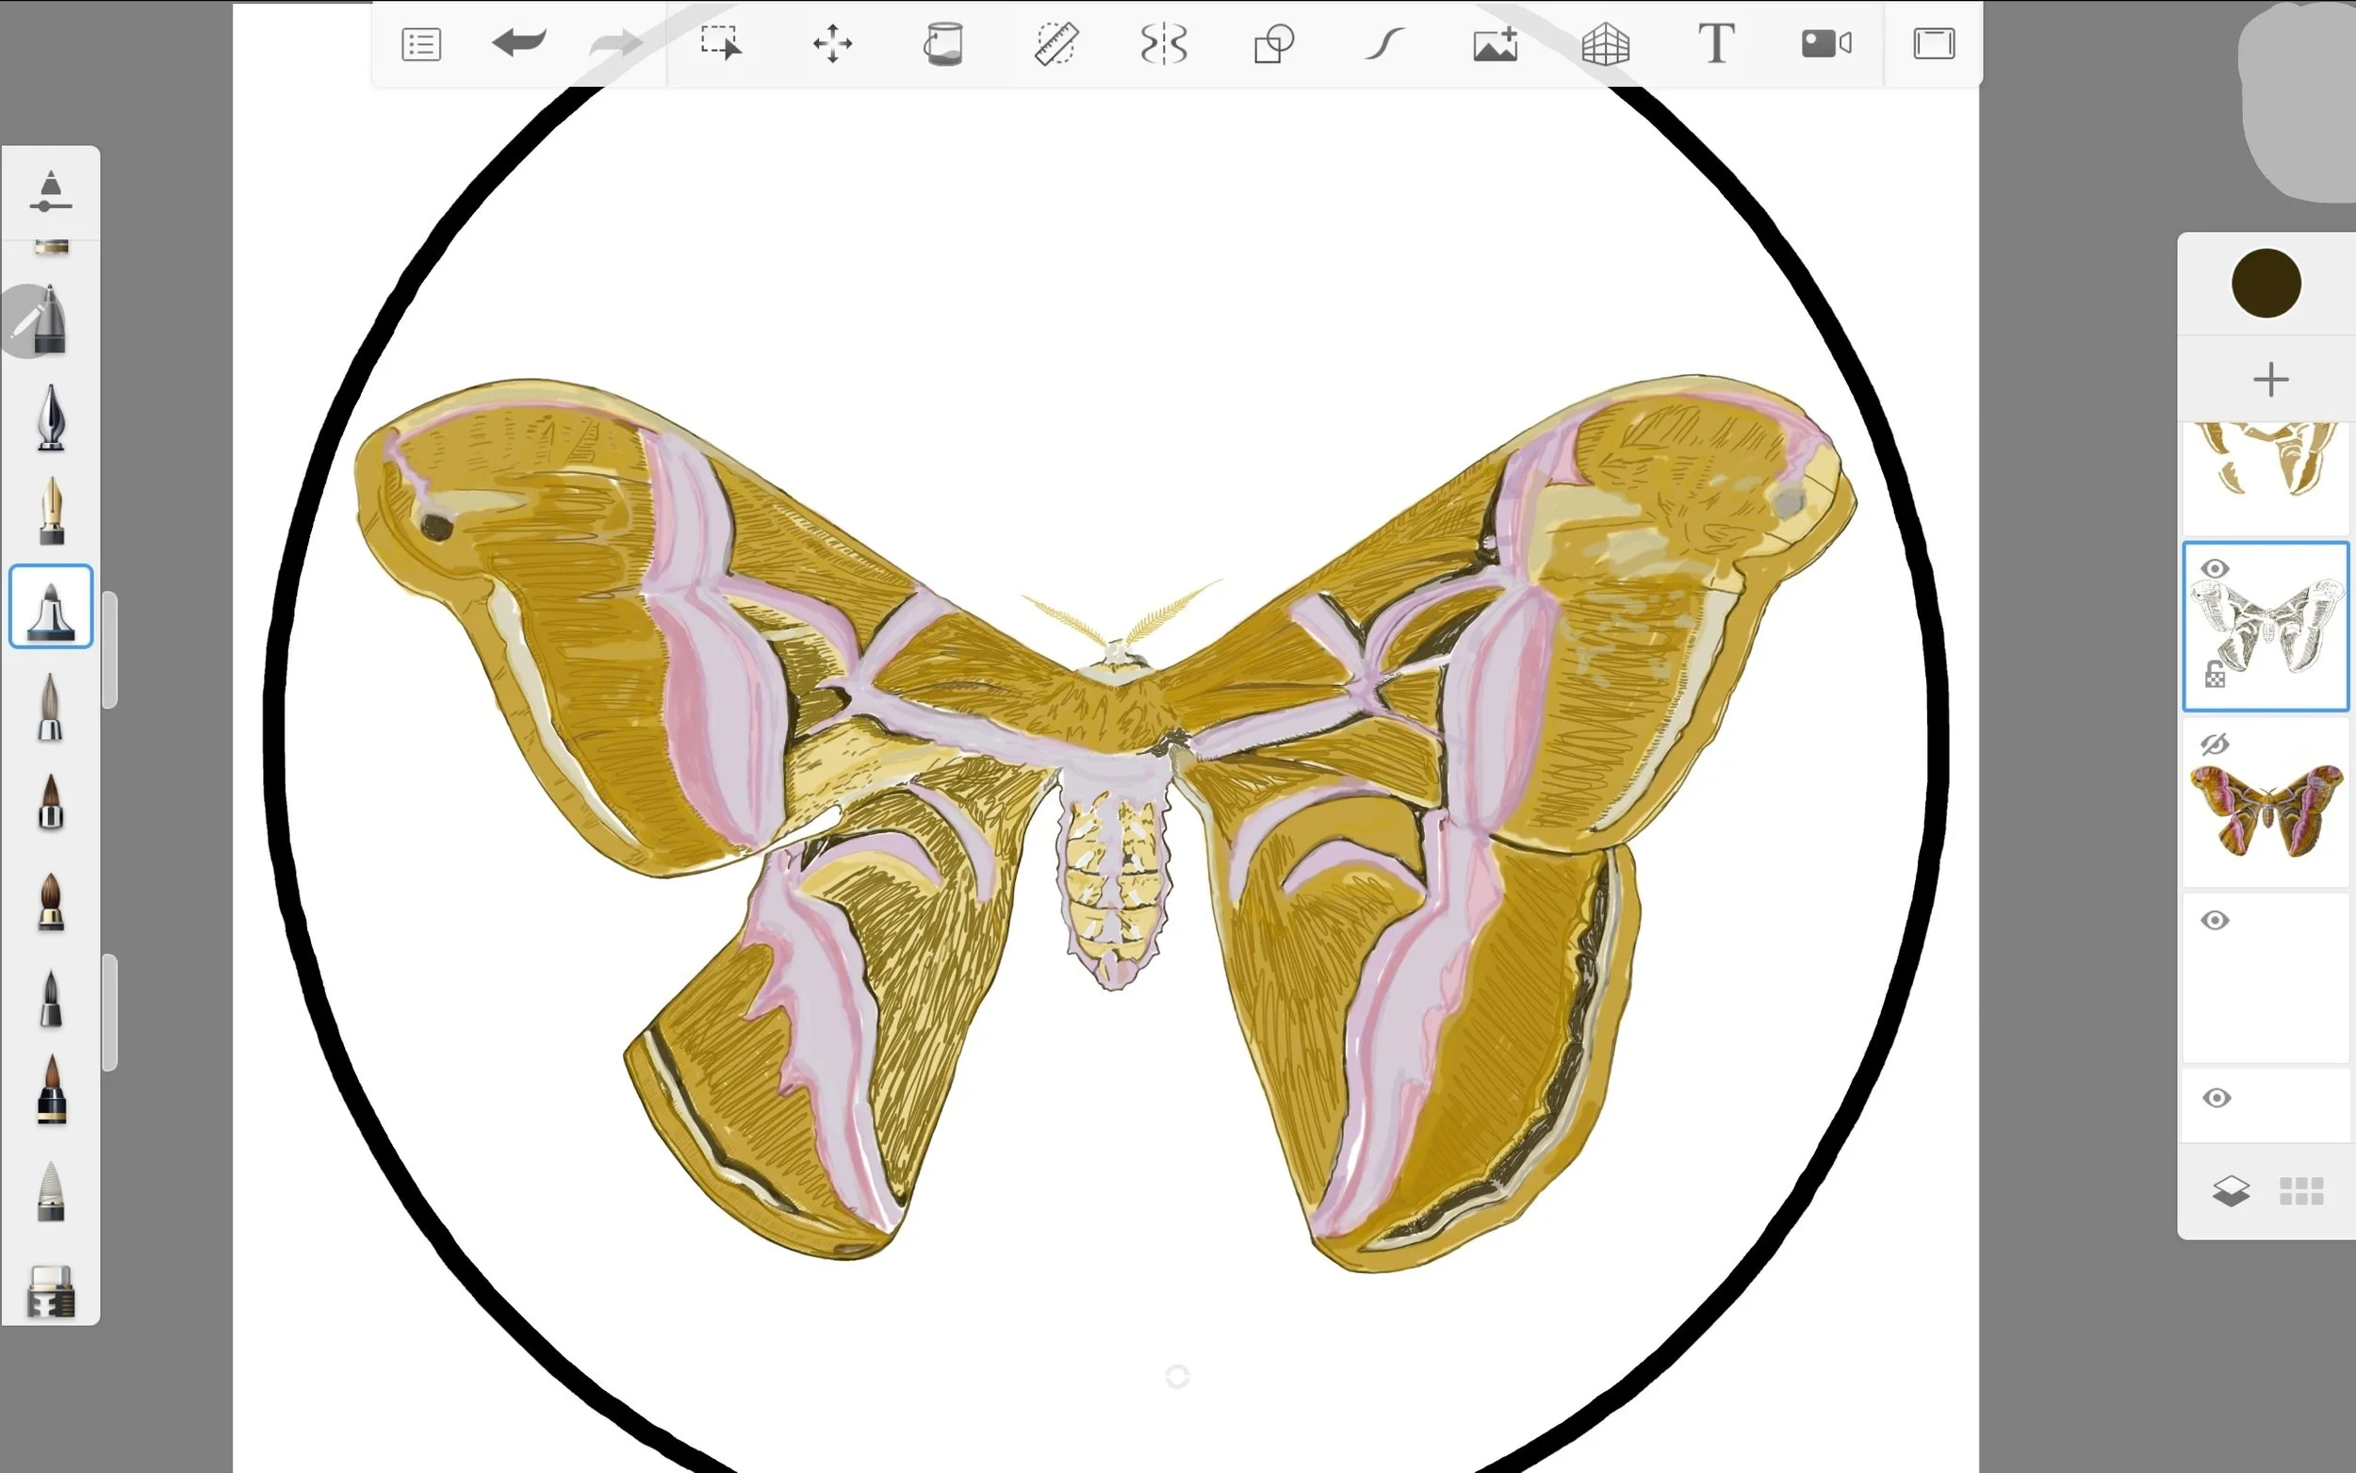Toggle the Predictive stroke tool
Image resolution: width=2356 pixels, height=1473 pixels.
1384,44
